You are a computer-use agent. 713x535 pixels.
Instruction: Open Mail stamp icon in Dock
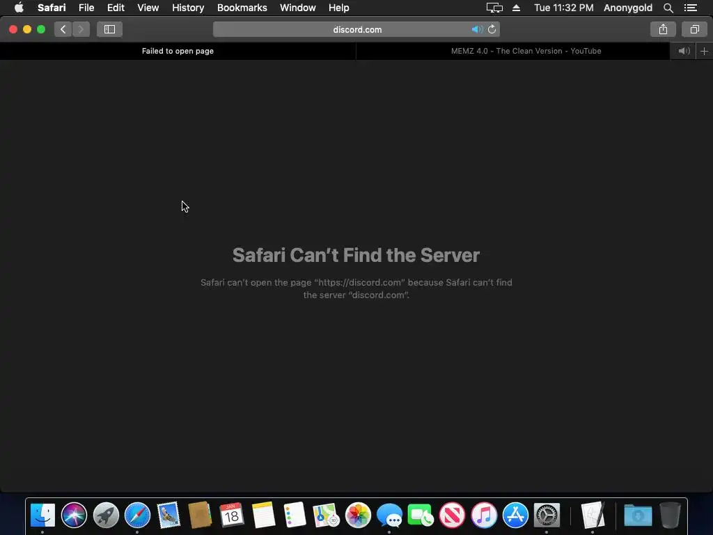click(169, 515)
